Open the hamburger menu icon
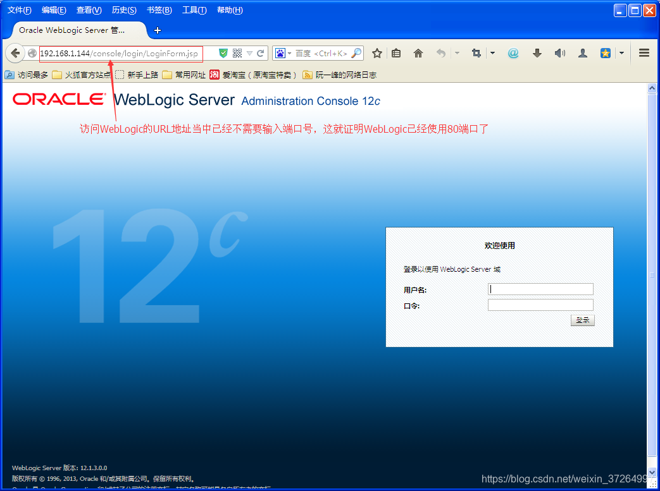The width and height of the screenshot is (660, 491). [x=644, y=53]
